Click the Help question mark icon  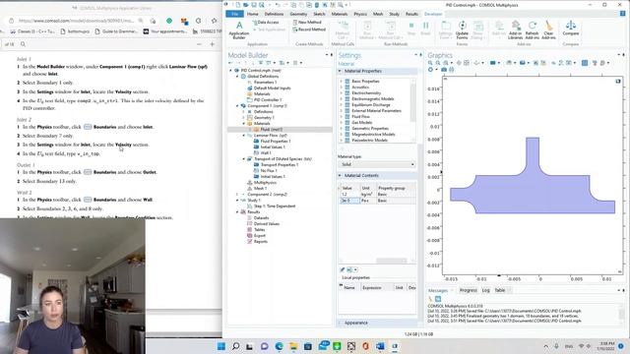point(622,14)
